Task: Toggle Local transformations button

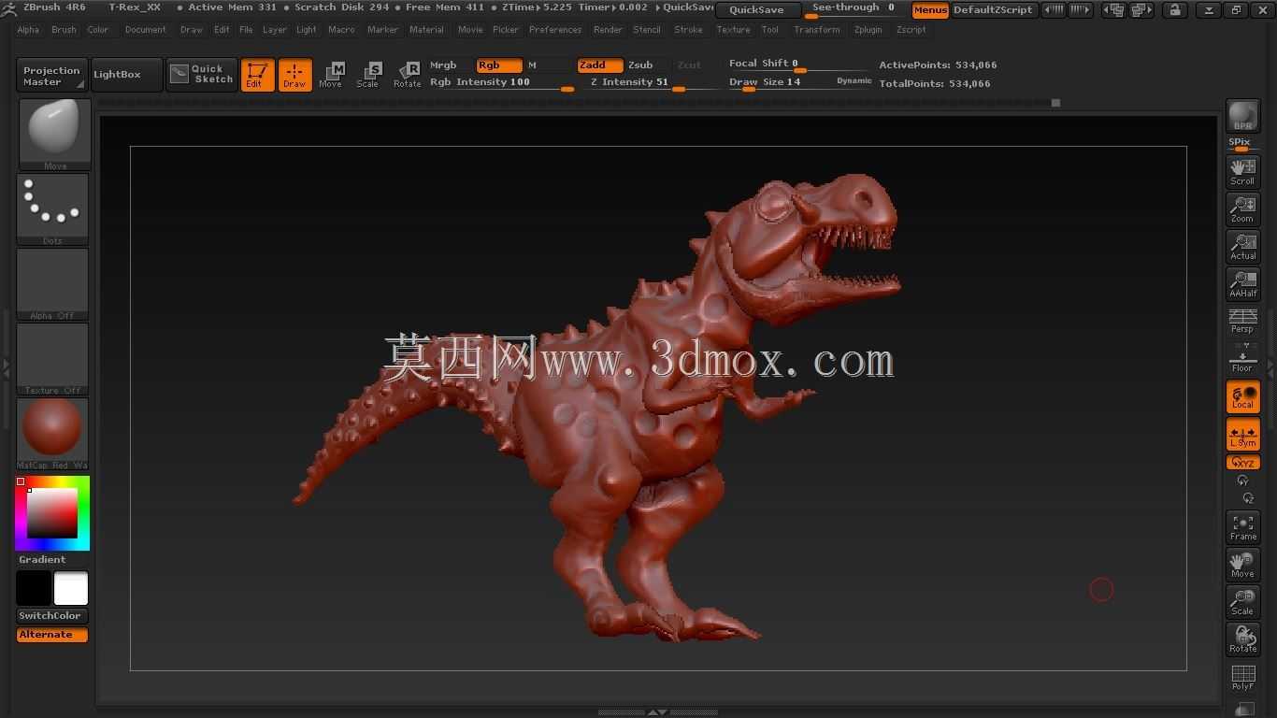Action: click(1242, 396)
